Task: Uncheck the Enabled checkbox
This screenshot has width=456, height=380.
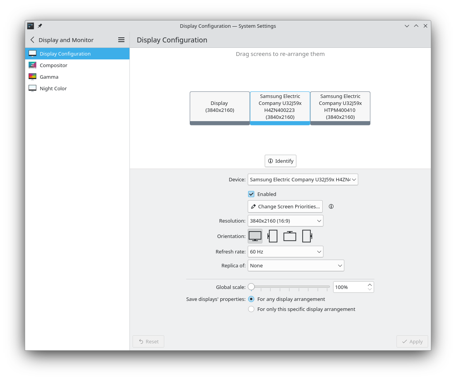Action: pyautogui.click(x=251, y=194)
